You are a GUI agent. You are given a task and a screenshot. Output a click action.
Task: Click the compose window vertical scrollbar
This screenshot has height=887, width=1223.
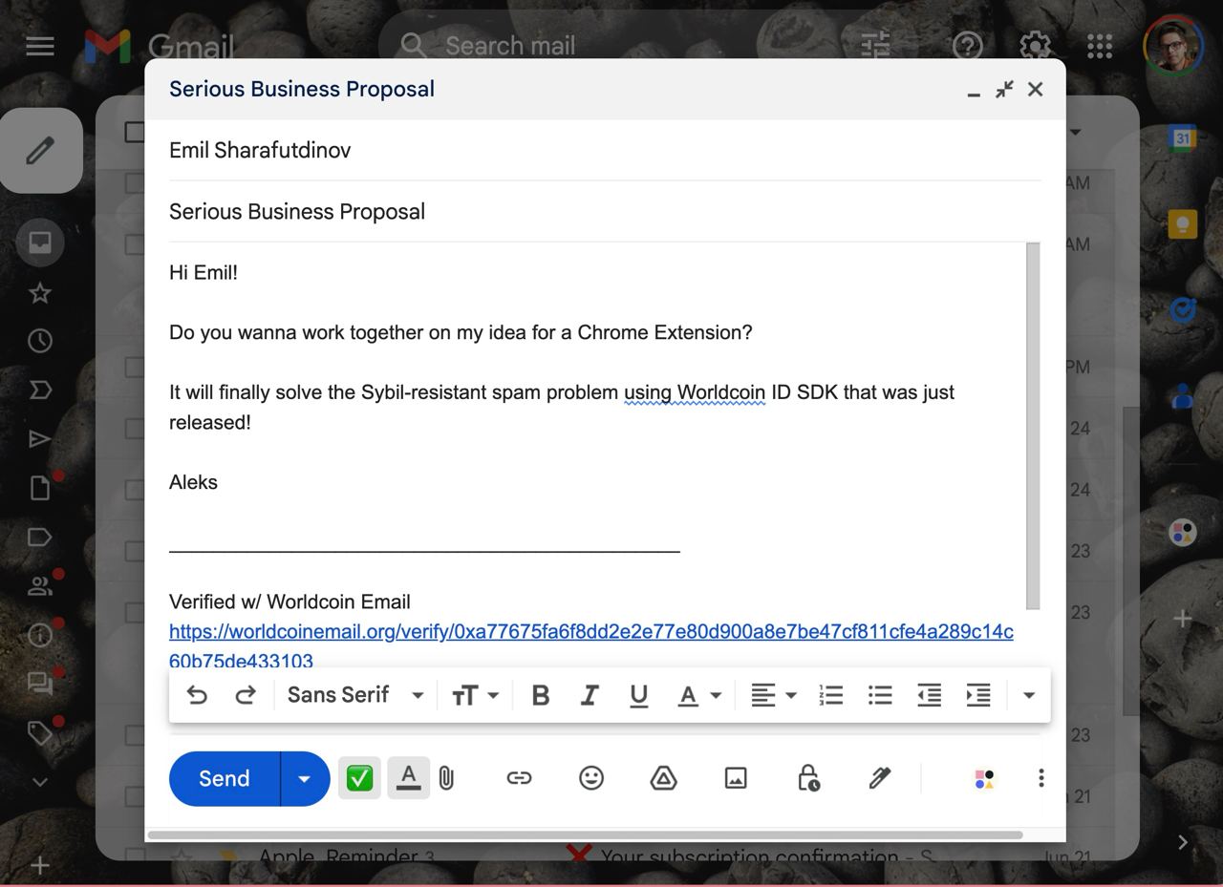point(1033,426)
